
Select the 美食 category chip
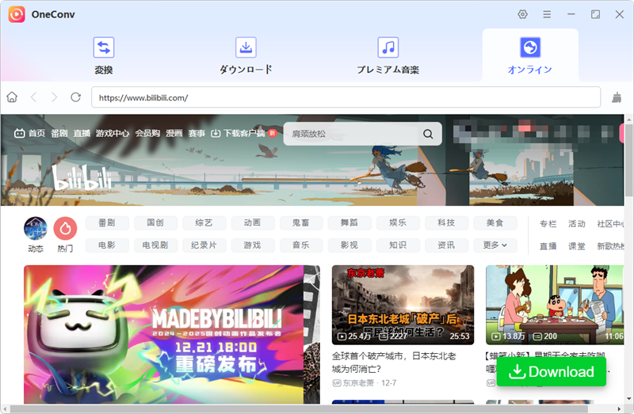pyautogui.click(x=495, y=222)
